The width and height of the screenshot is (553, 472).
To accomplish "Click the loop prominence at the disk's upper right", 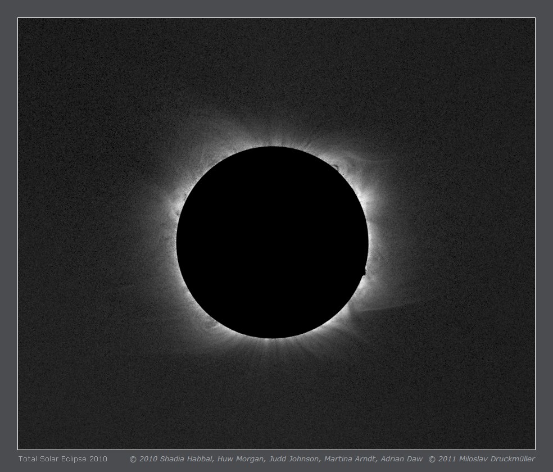I will [336, 167].
